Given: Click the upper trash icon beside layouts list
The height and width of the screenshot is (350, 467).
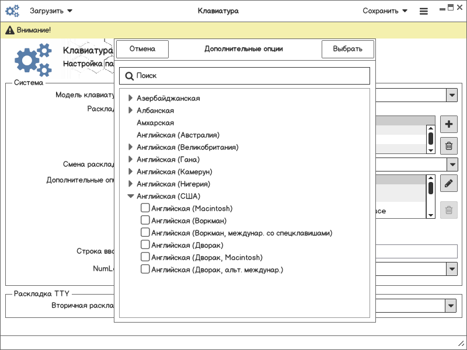Looking at the screenshot, I should (x=449, y=146).
